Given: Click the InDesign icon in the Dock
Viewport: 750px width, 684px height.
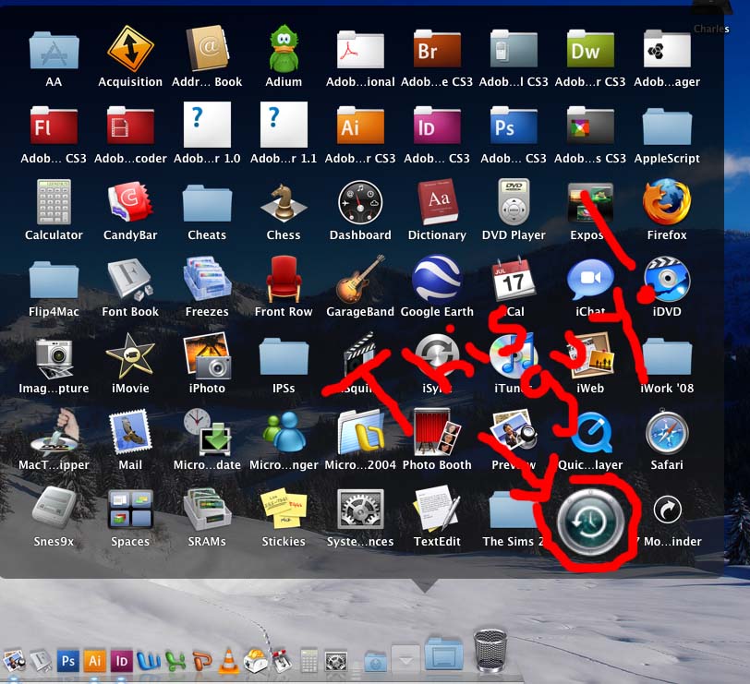Looking at the screenshot, I should click(122, 661).
